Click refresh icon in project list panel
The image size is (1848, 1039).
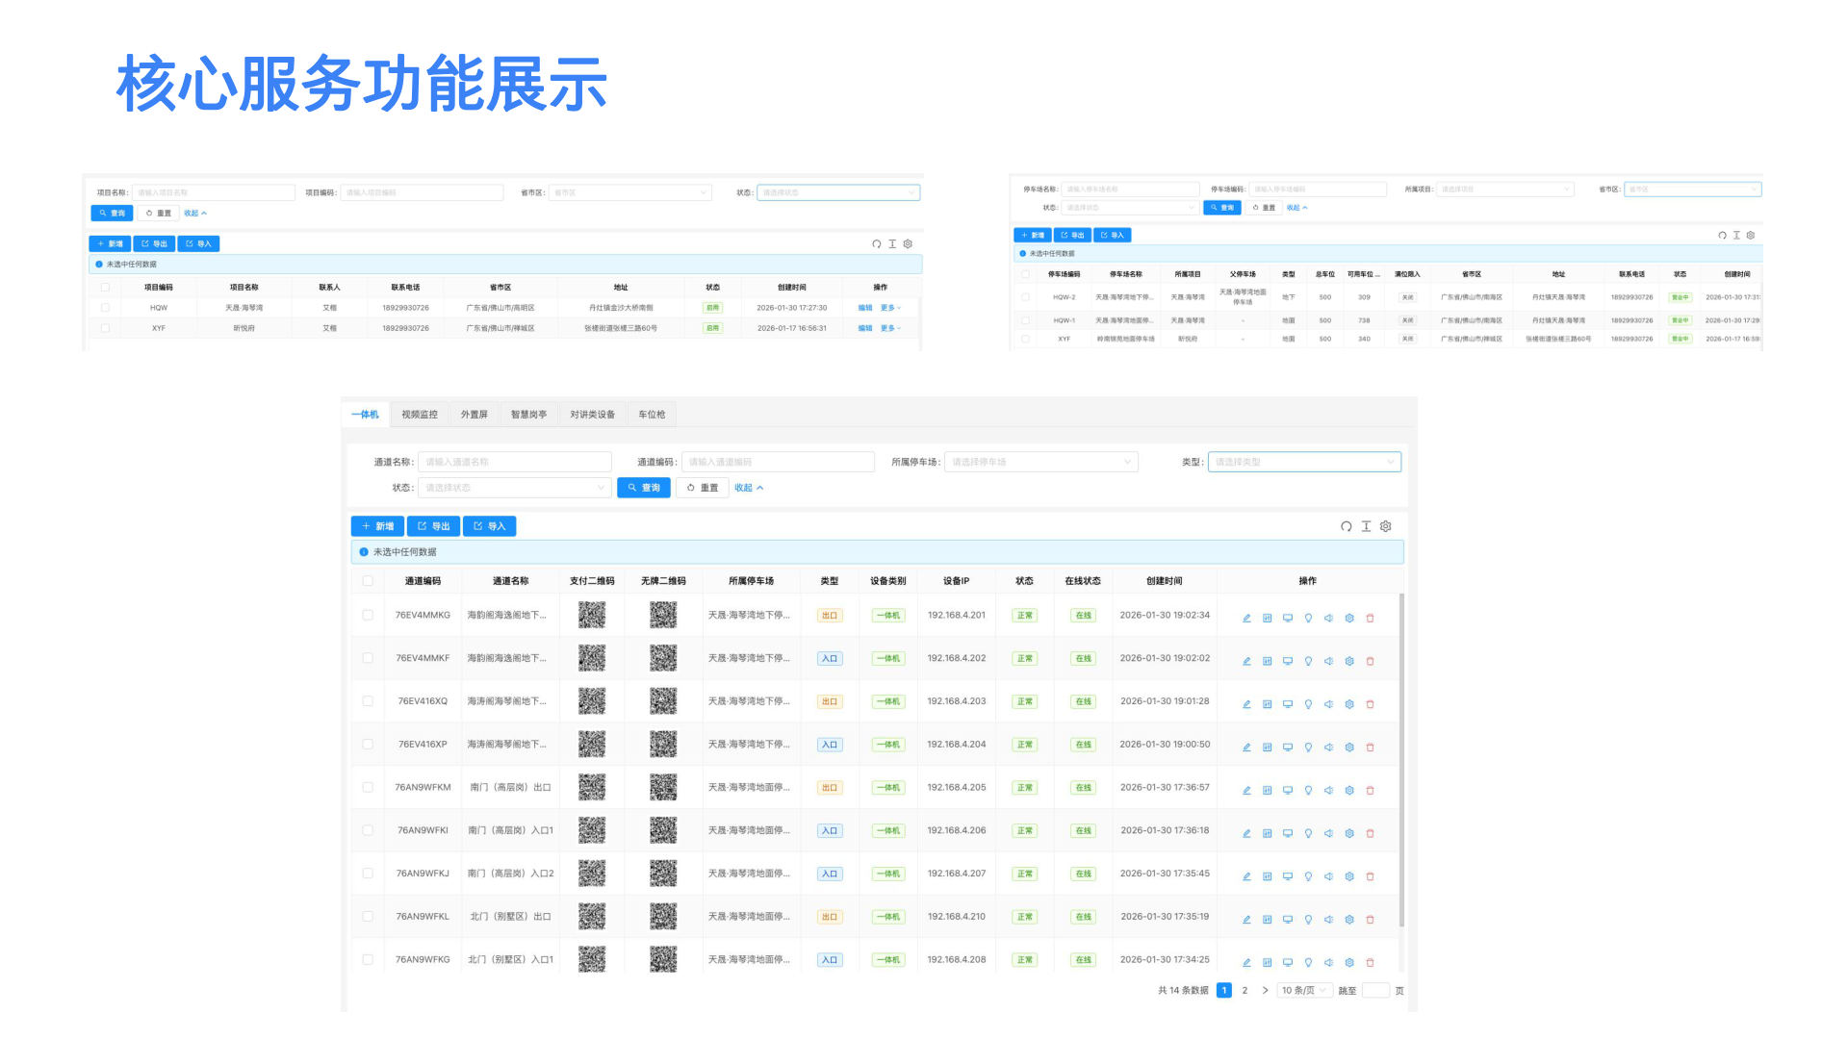click(x=876, y=244)
